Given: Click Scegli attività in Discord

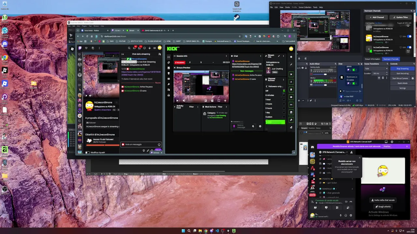Looking at the screenshot, I should pyautogui.click(x=383, y=207).
